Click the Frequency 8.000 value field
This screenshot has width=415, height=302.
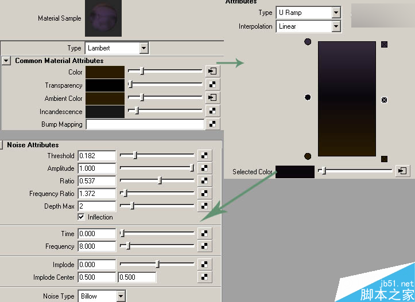[x=97, y=246]
